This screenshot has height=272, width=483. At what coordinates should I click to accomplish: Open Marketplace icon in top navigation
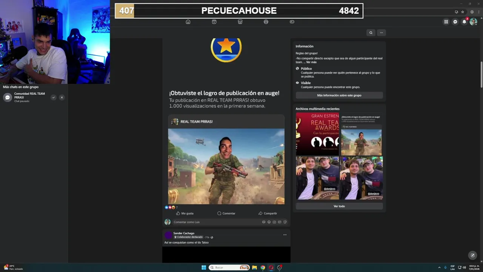click(x=240, y=22)
